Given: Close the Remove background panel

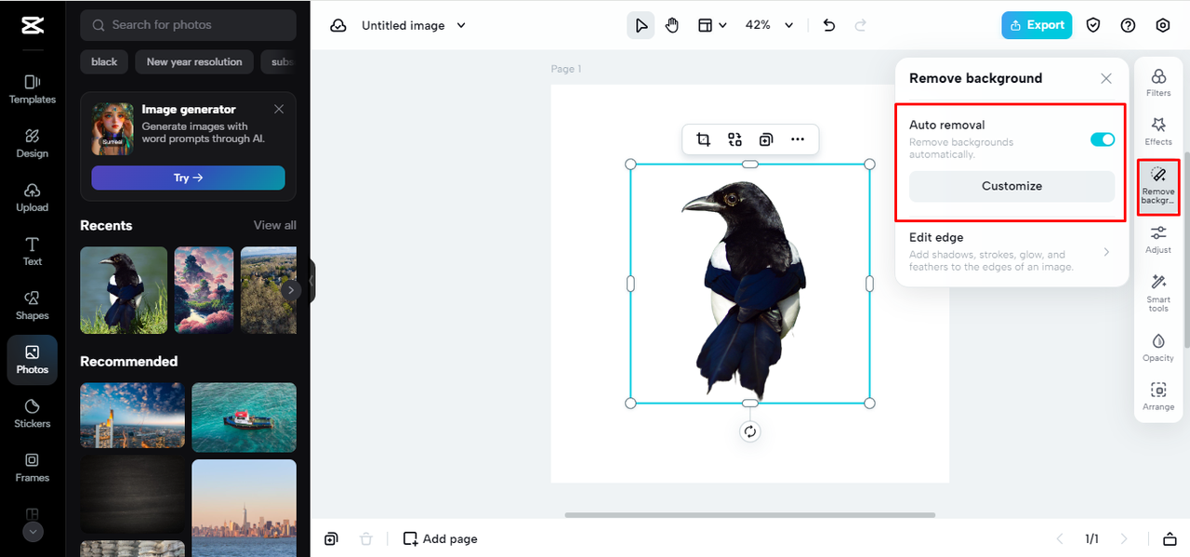Looking at the screenshot, I should [x=1106, y=79].
